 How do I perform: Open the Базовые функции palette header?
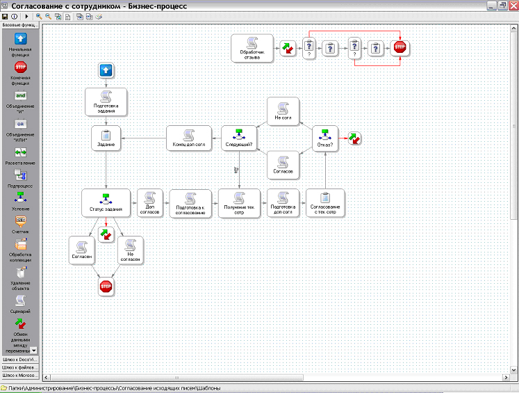coord(19,24)
